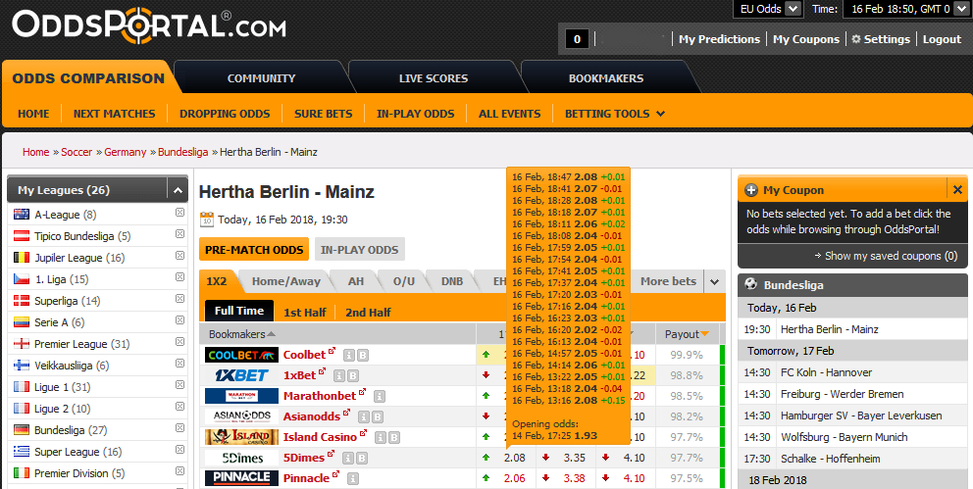Click the Logout link
Image resolution: width=973 pixels, height=489 pixels.
pyautogui.click(x=942, y=39)
